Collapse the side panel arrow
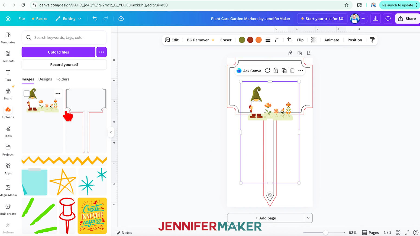This screenshot has height=236, width=420. click(111, 132)
